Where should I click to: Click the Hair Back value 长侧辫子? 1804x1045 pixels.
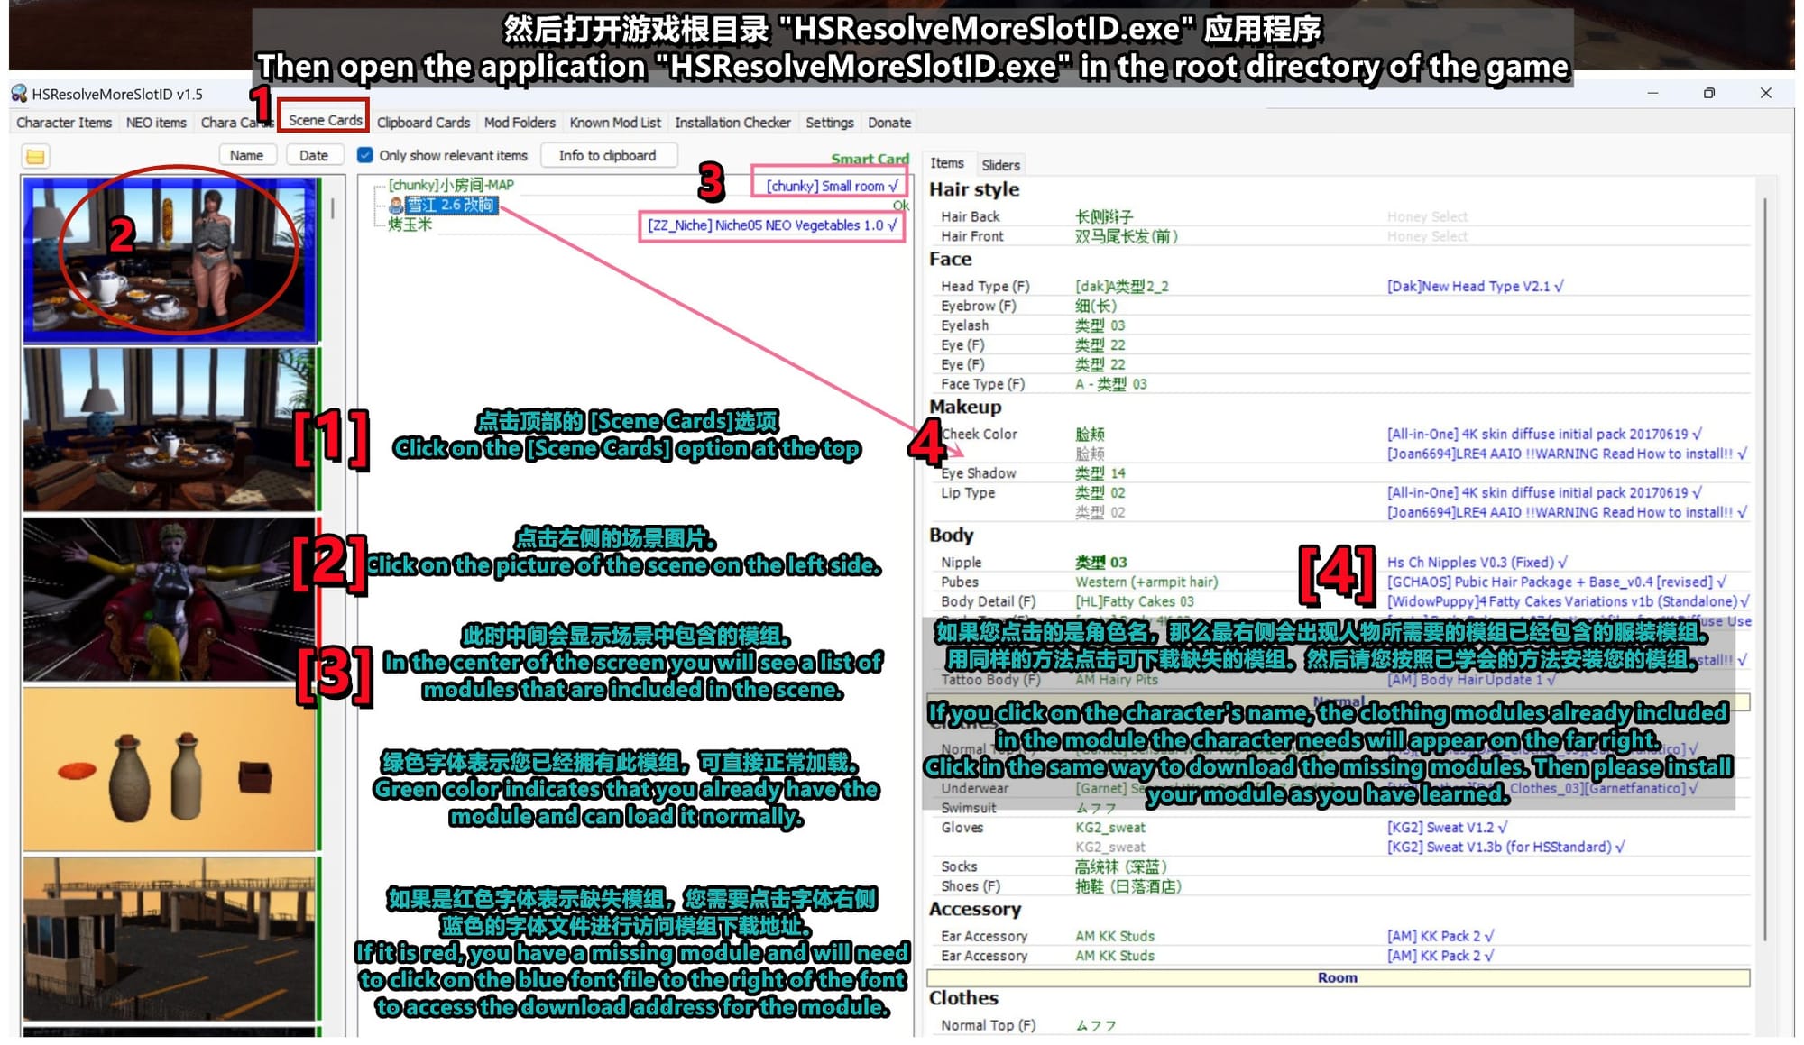1104,217
